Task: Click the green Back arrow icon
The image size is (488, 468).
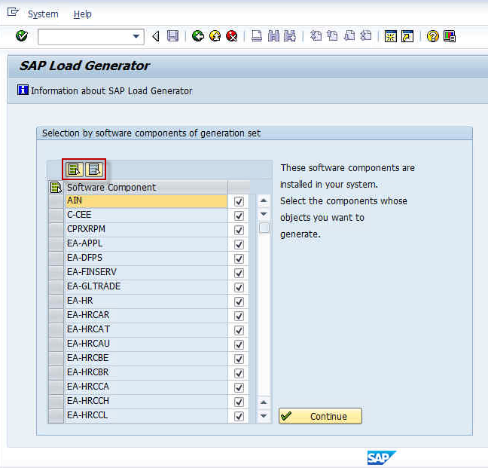Action: tap(197, 36)
